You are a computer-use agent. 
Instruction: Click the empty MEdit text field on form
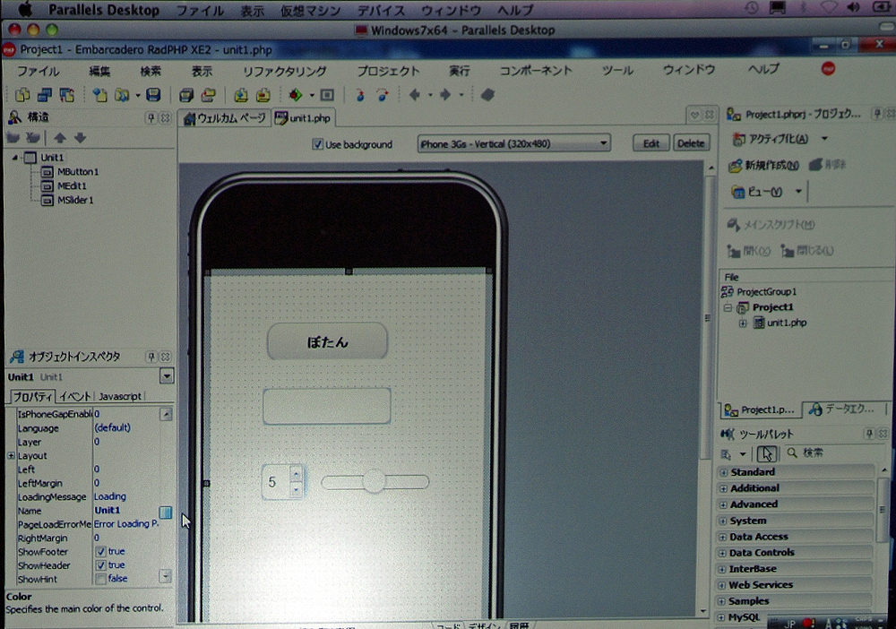point(327,406)
